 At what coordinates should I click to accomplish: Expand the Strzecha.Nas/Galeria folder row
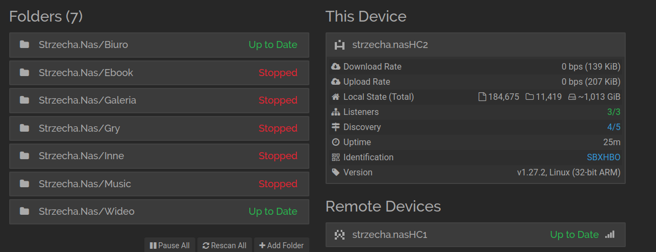(159, 100)
